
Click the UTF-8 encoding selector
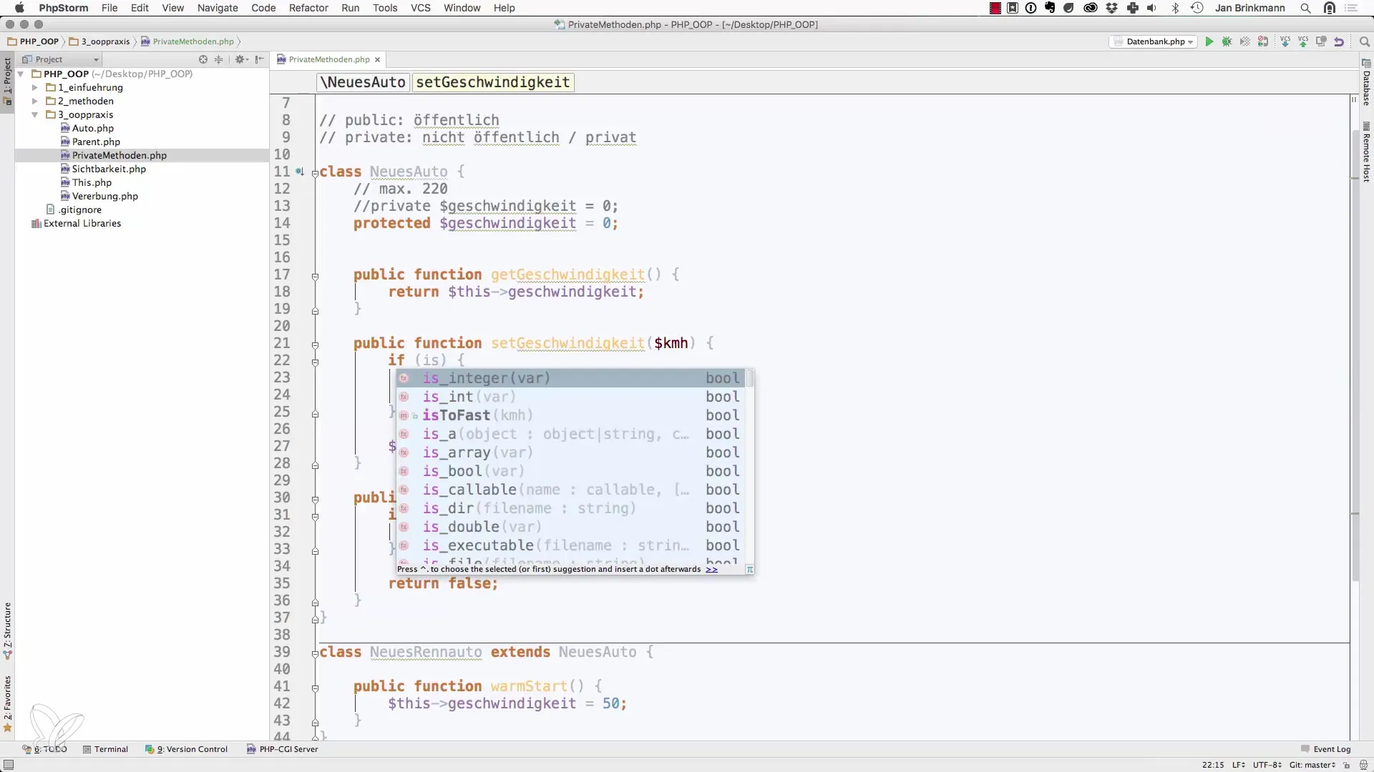point(1266,765)
